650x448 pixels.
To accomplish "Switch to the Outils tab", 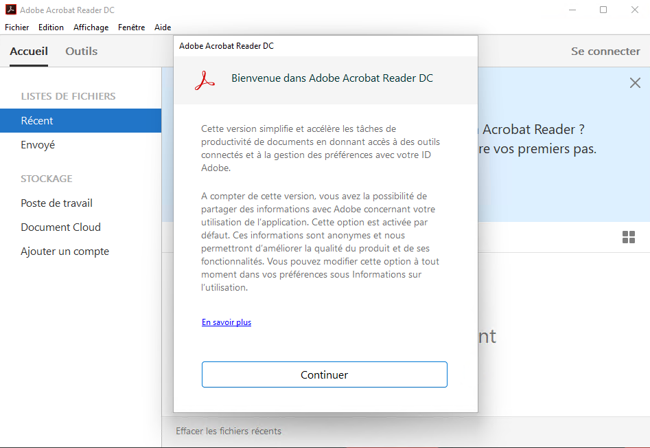I will (81, 51).
